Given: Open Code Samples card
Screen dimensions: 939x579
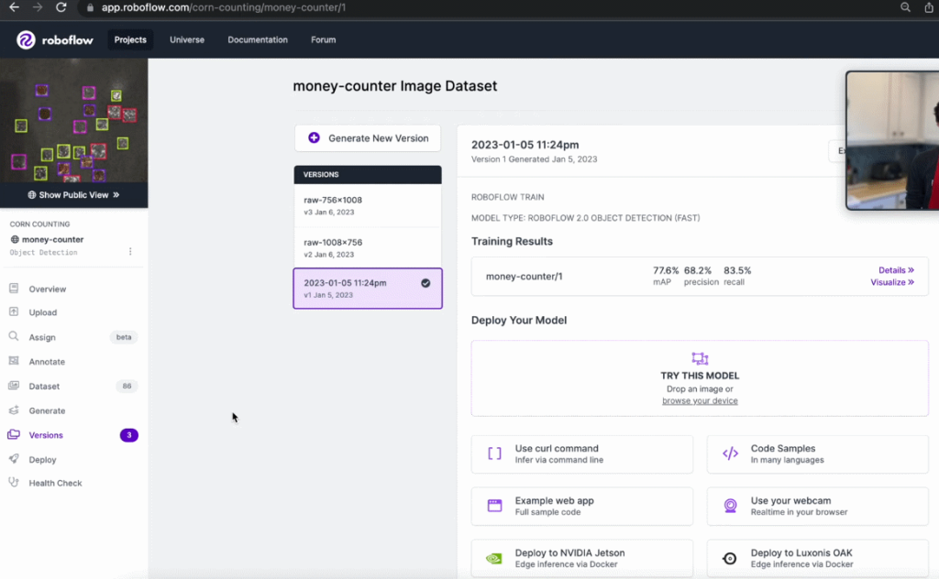Looking at the screenshot, I should (817, 454).
